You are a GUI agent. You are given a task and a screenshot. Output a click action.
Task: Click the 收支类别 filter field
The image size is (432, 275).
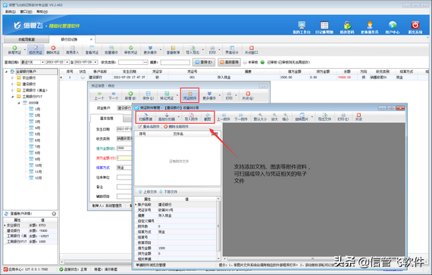point(133,63)
